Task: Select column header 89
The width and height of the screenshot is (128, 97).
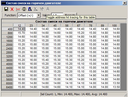Action: (102, 25)
